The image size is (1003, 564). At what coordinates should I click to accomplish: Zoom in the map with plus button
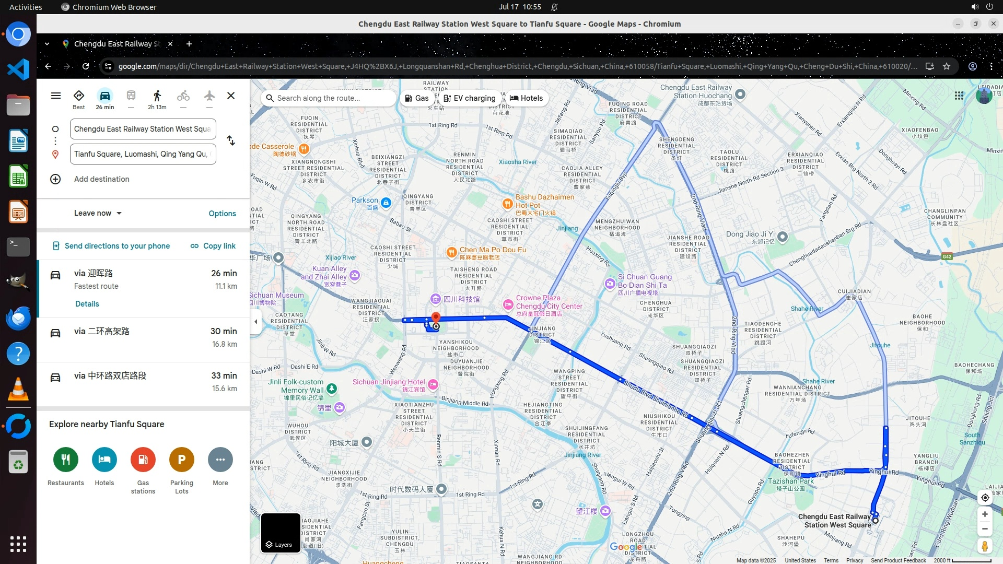[x=985, y=514]
